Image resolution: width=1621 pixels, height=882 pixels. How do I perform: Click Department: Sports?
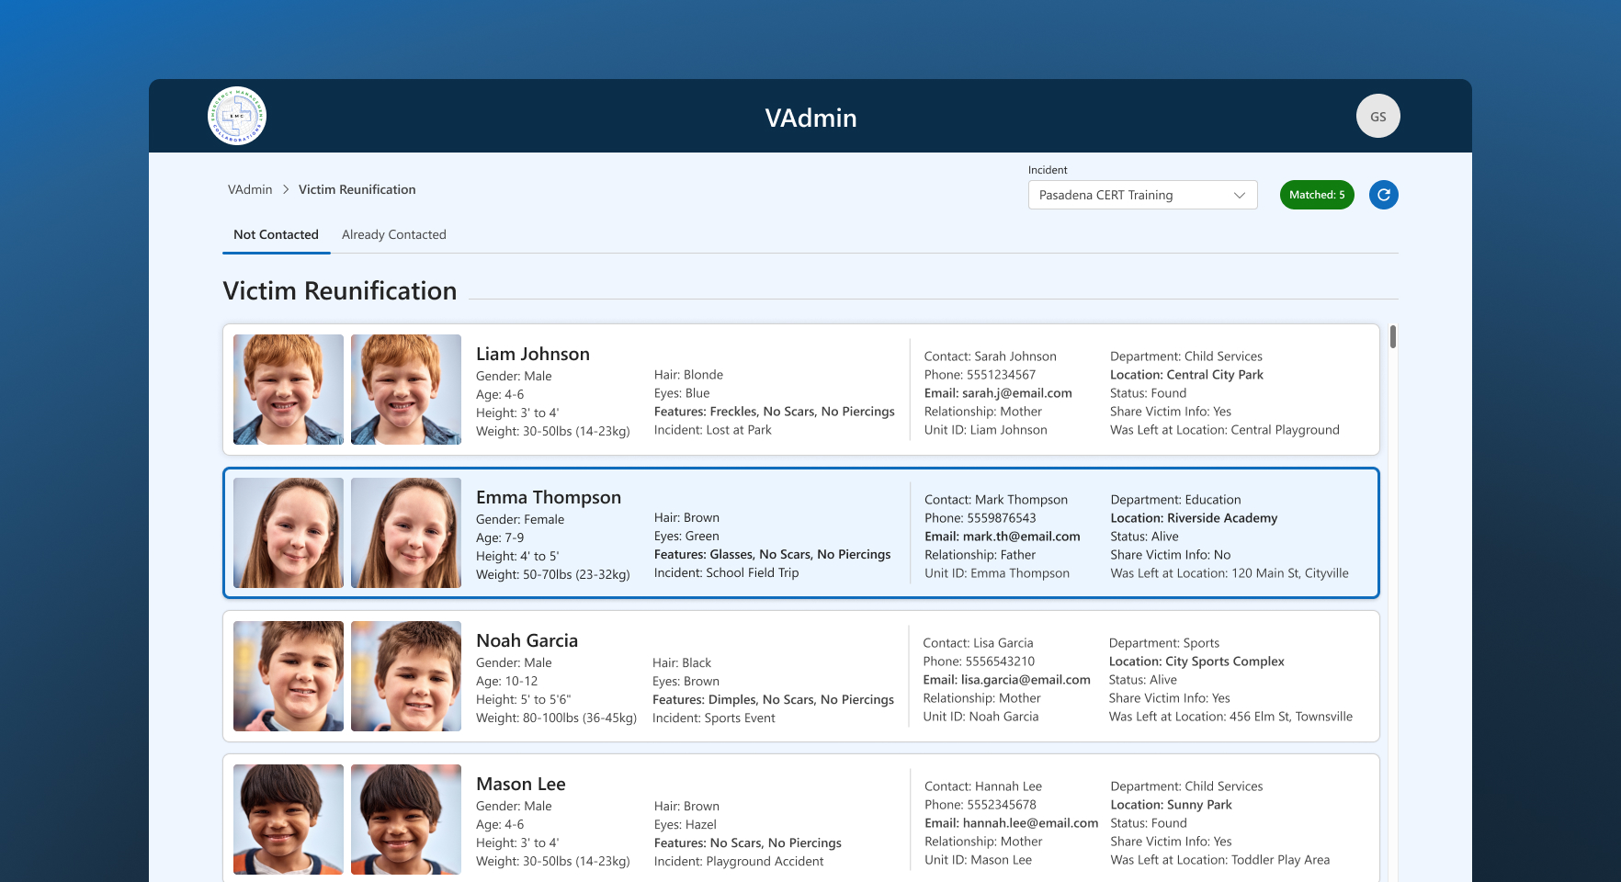1164,643
